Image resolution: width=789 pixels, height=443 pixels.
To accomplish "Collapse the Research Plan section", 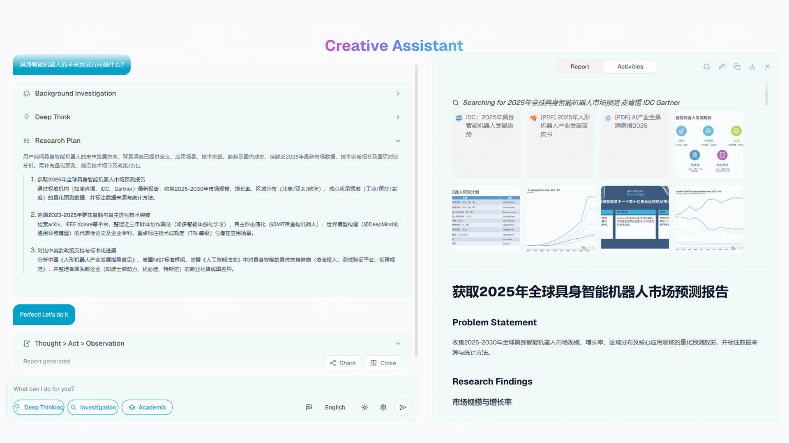I will 398,141.
